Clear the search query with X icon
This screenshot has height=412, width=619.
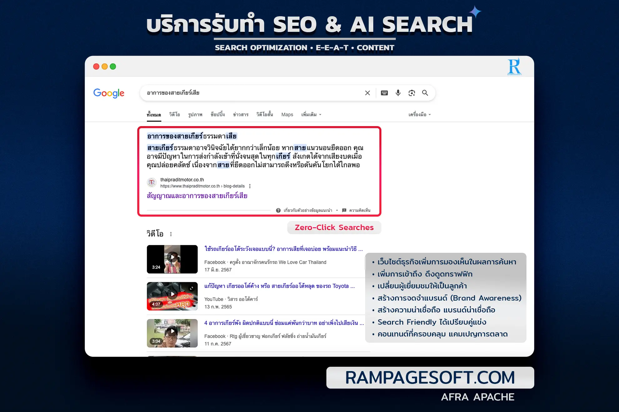[x=368, y=93]
